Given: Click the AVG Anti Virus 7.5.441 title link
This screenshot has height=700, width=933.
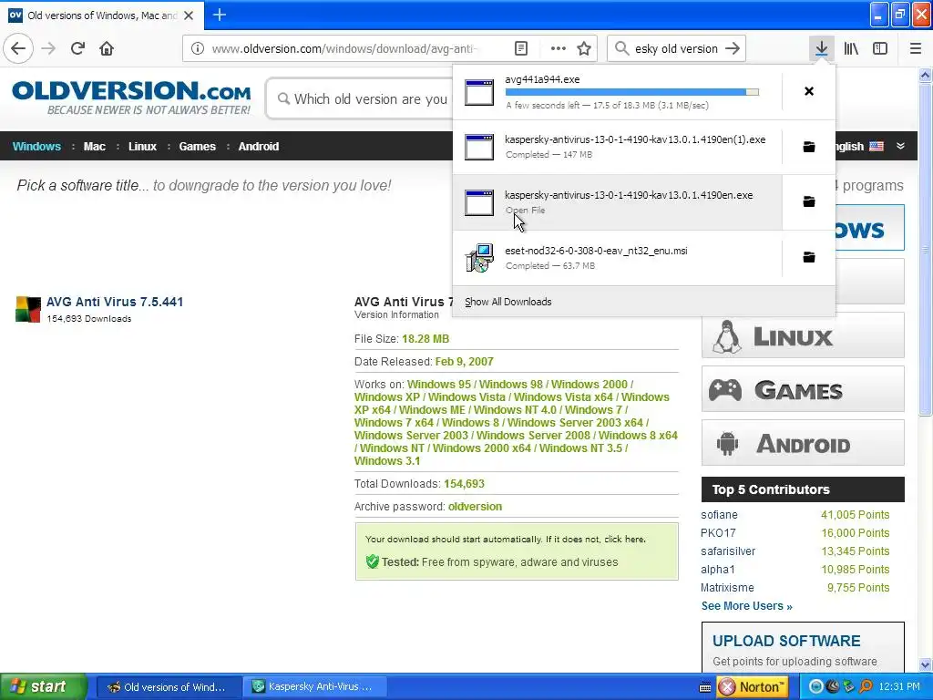Looking at the screenshot, I should (115, 302).
